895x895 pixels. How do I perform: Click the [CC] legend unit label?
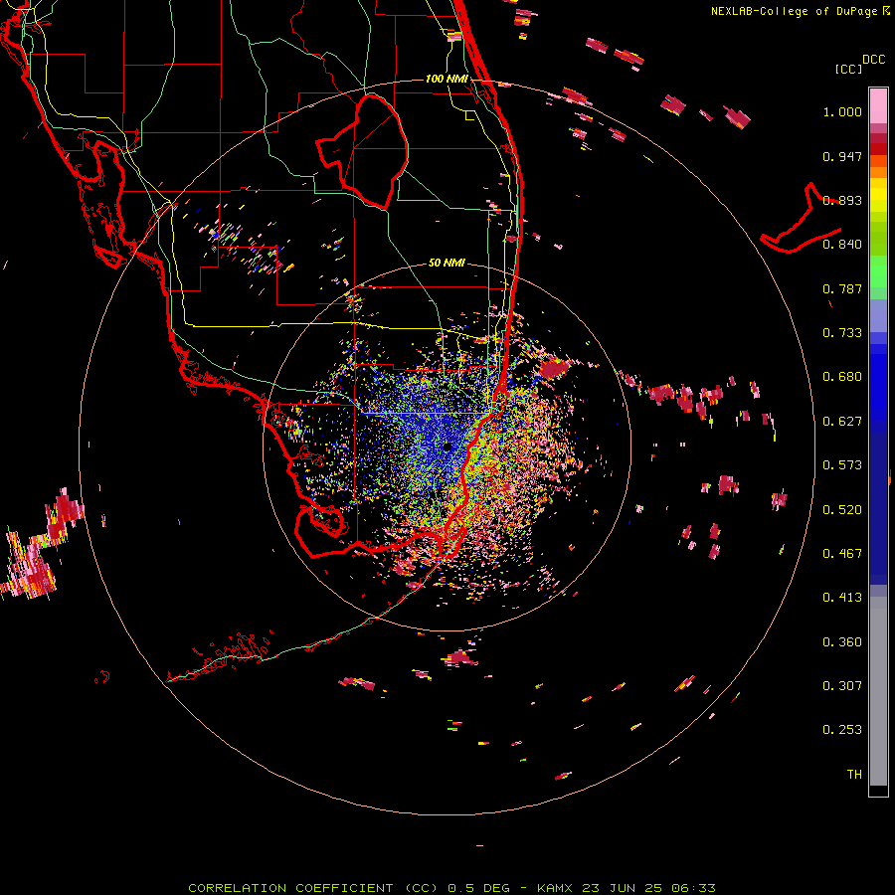pos(849,69)
